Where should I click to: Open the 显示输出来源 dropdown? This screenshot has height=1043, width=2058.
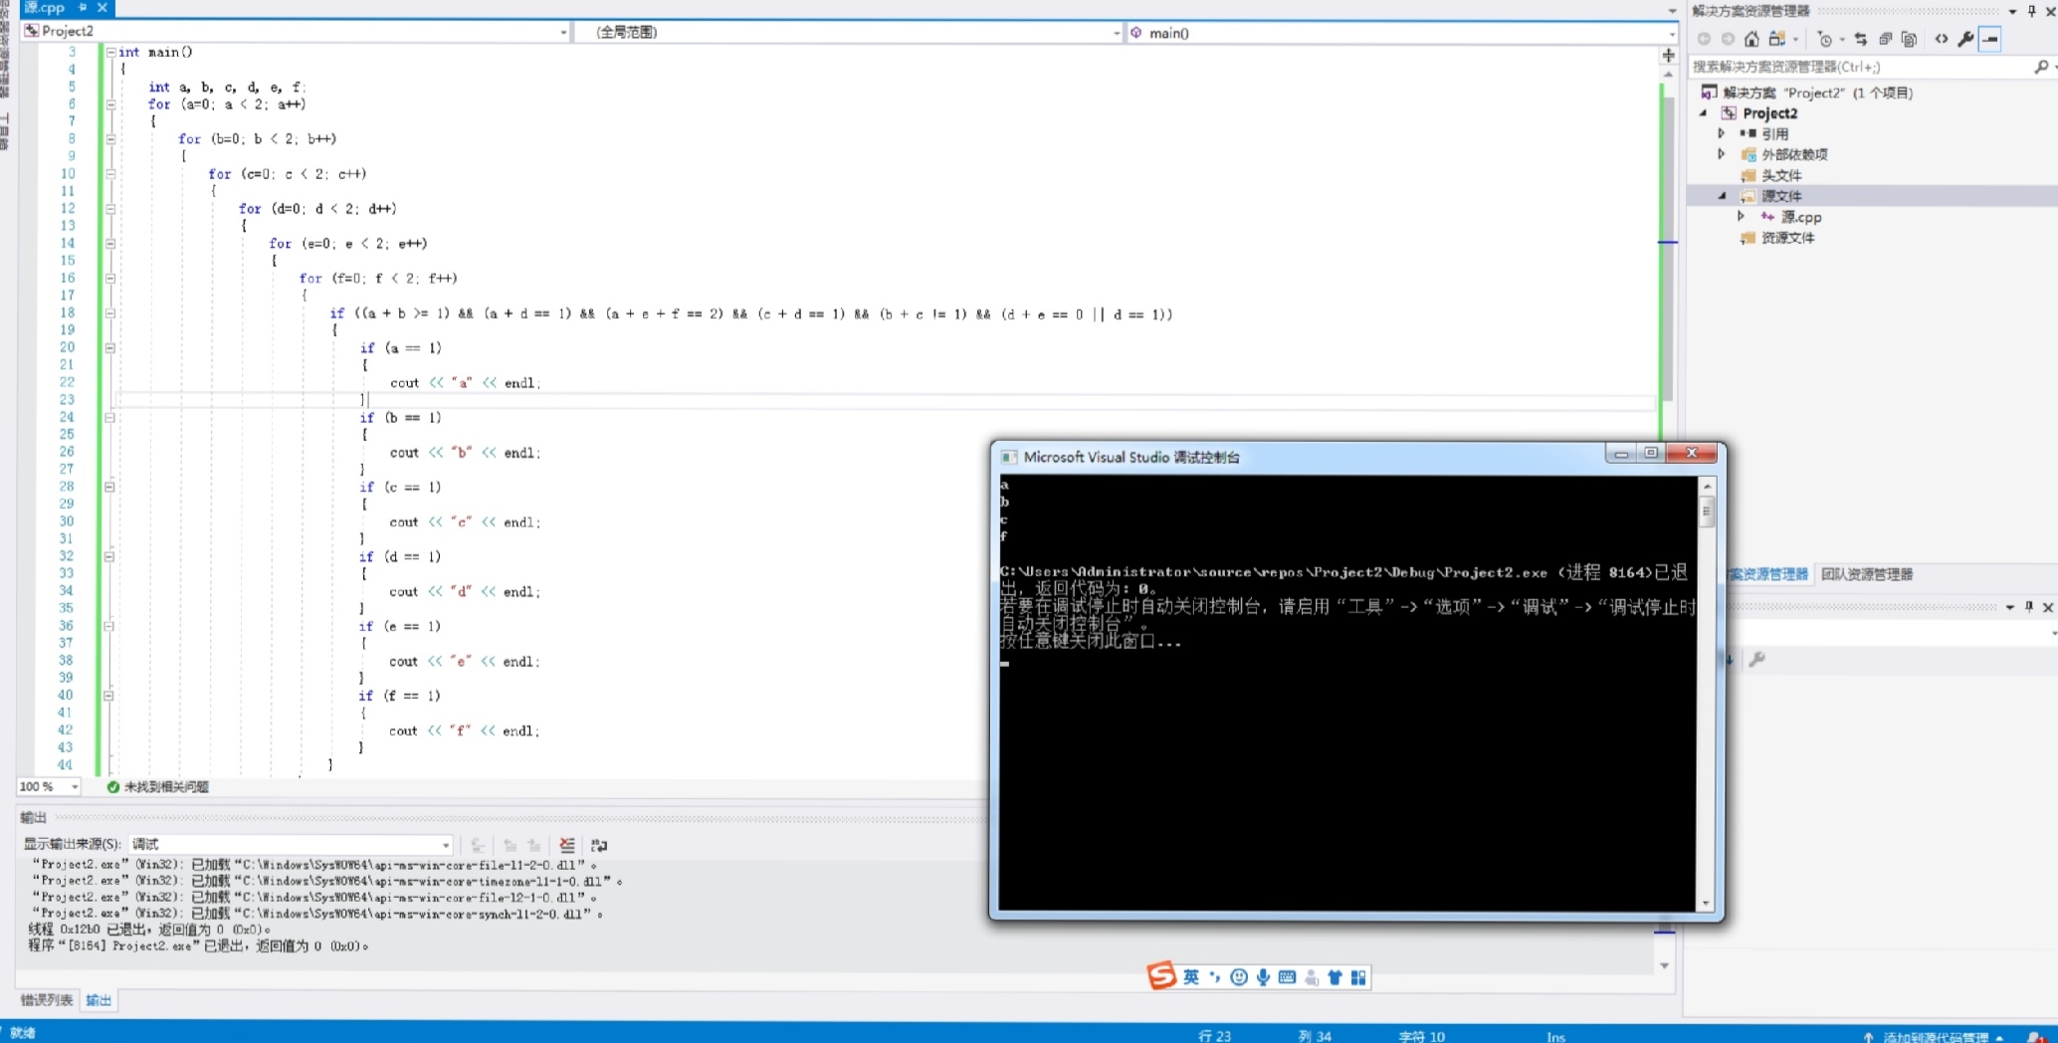[x=292, y=845]
